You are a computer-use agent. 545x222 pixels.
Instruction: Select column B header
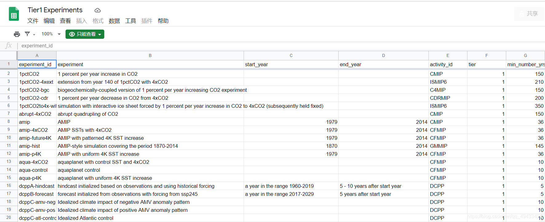pos(150,55)
